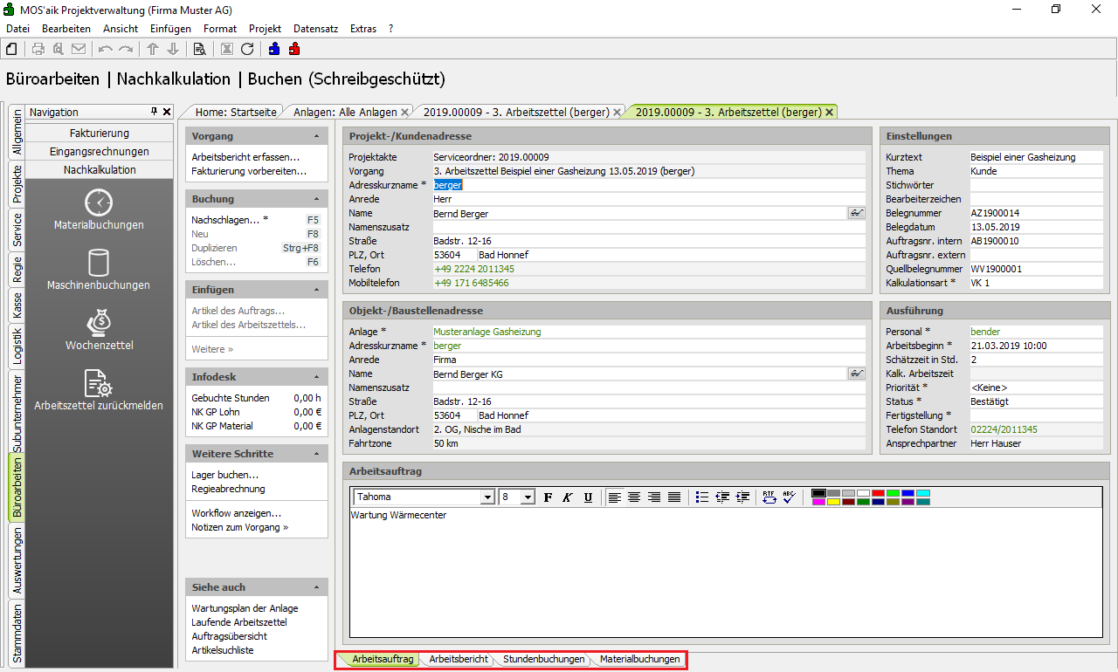Click the Arbeitsbericht erfassen link
The height and width of the screenshot is (672, 1118).
245,157
